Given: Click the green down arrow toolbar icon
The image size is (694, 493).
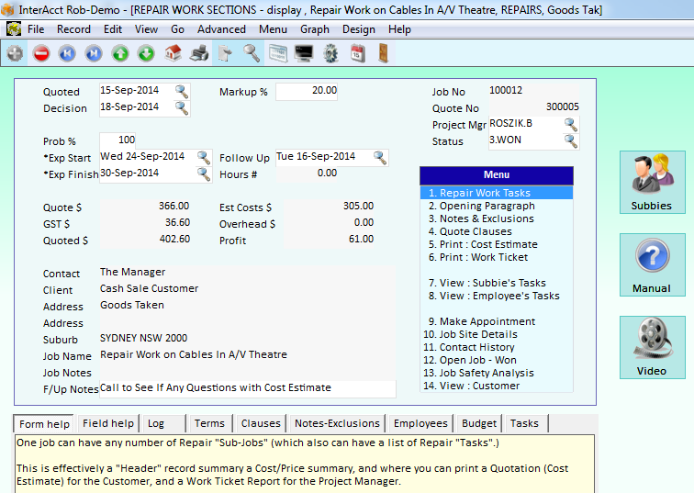Looking at the screenshot, I should pos(146,53).
